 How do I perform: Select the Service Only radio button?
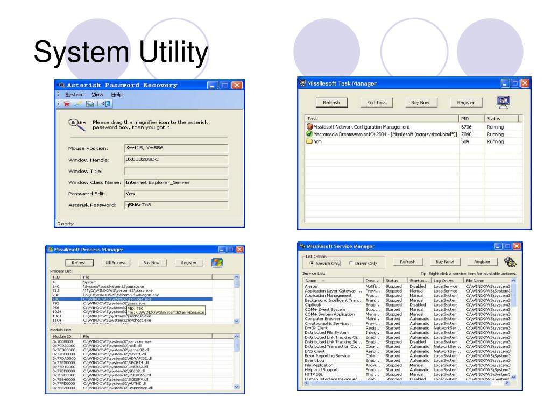(x=312, y=263)
